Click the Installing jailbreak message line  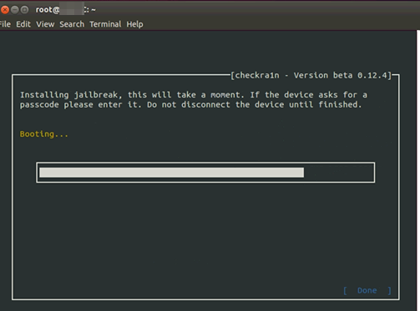194,95
